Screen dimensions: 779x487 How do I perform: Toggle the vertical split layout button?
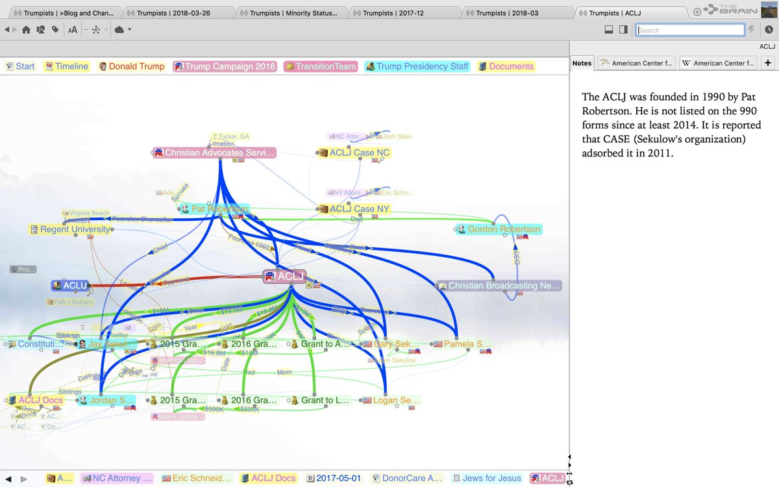(x=623, y=29)
